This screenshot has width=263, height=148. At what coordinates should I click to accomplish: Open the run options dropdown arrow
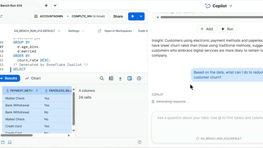[141, 16]
